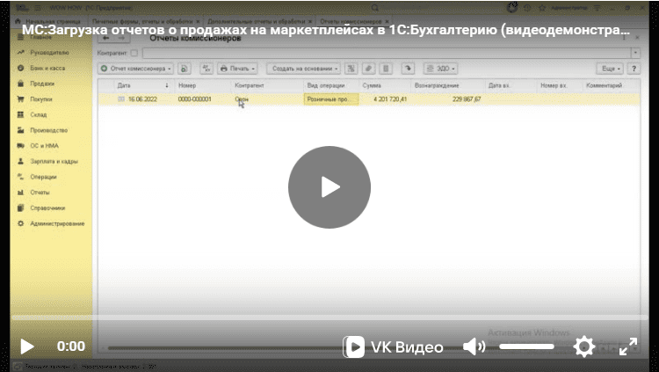Click the search icon in 1C title bar
The width and height of the screenshot is (659, 372).
[375, 8]
